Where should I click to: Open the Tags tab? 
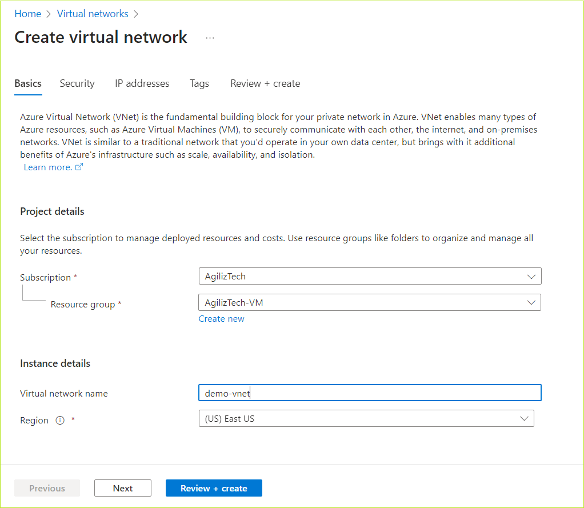point(199,83)
